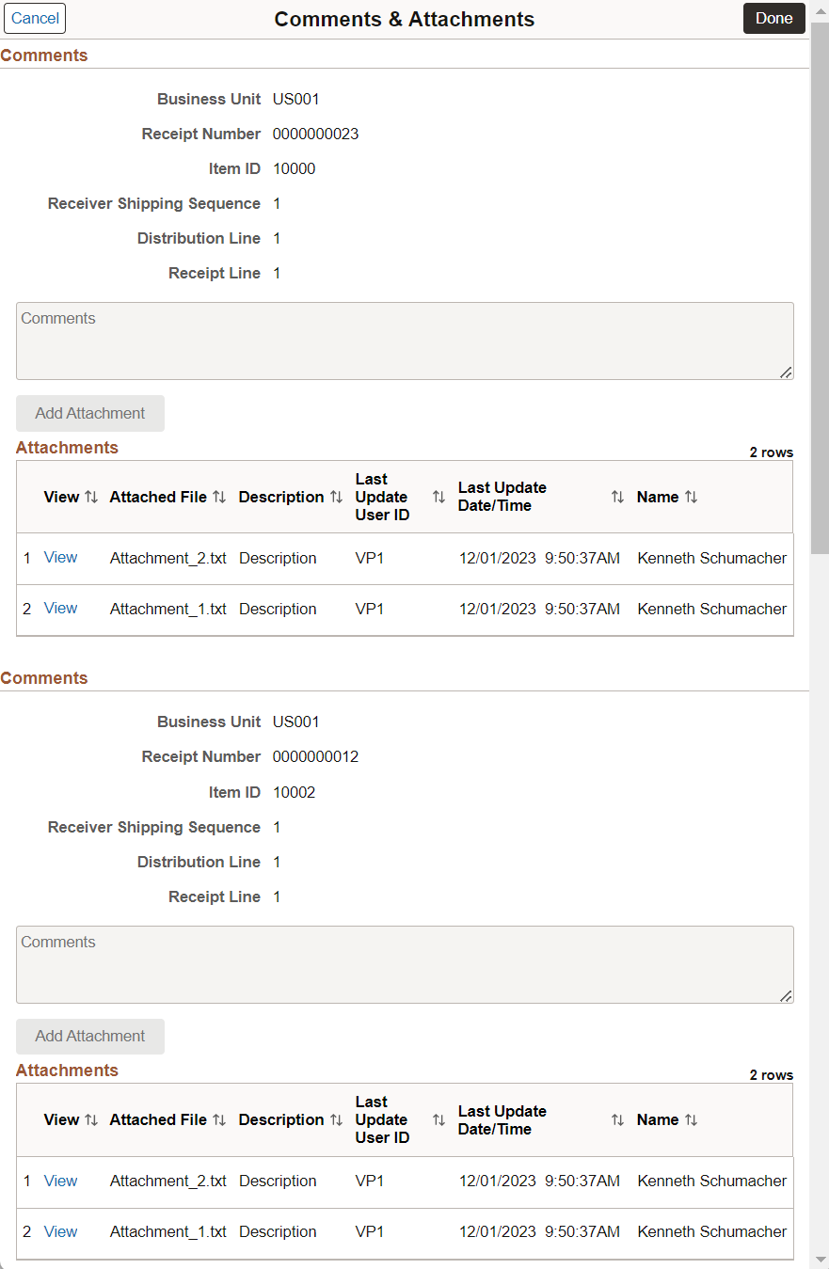Select Item ID value 10000
The image size is (829, 1269).
pyautogui.click(x=294, y=169)
